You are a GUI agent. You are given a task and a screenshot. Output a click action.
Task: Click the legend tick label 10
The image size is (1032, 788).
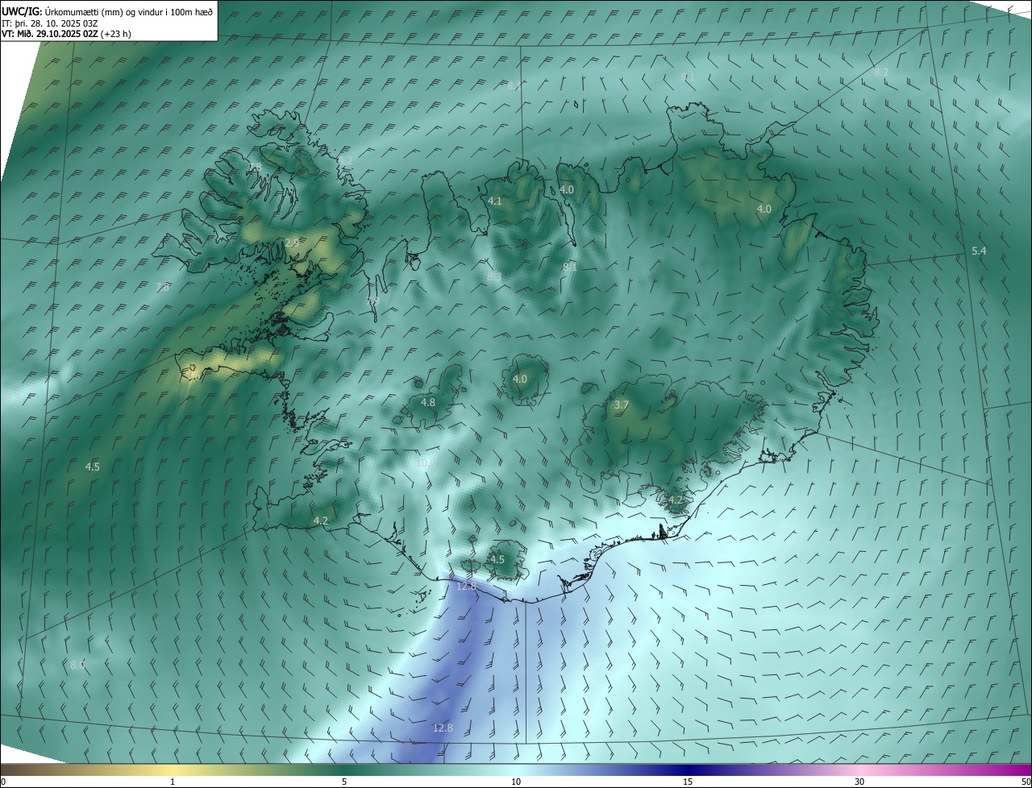(x=516, y=782)
